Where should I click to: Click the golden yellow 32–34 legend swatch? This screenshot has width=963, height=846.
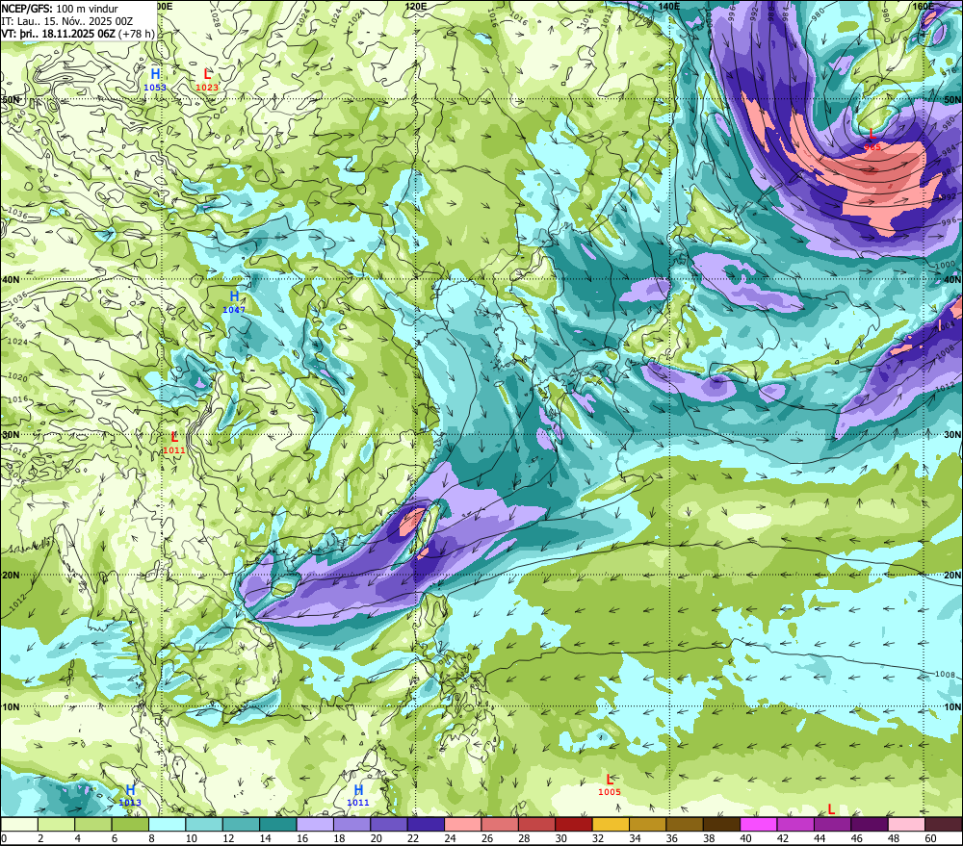611,824
